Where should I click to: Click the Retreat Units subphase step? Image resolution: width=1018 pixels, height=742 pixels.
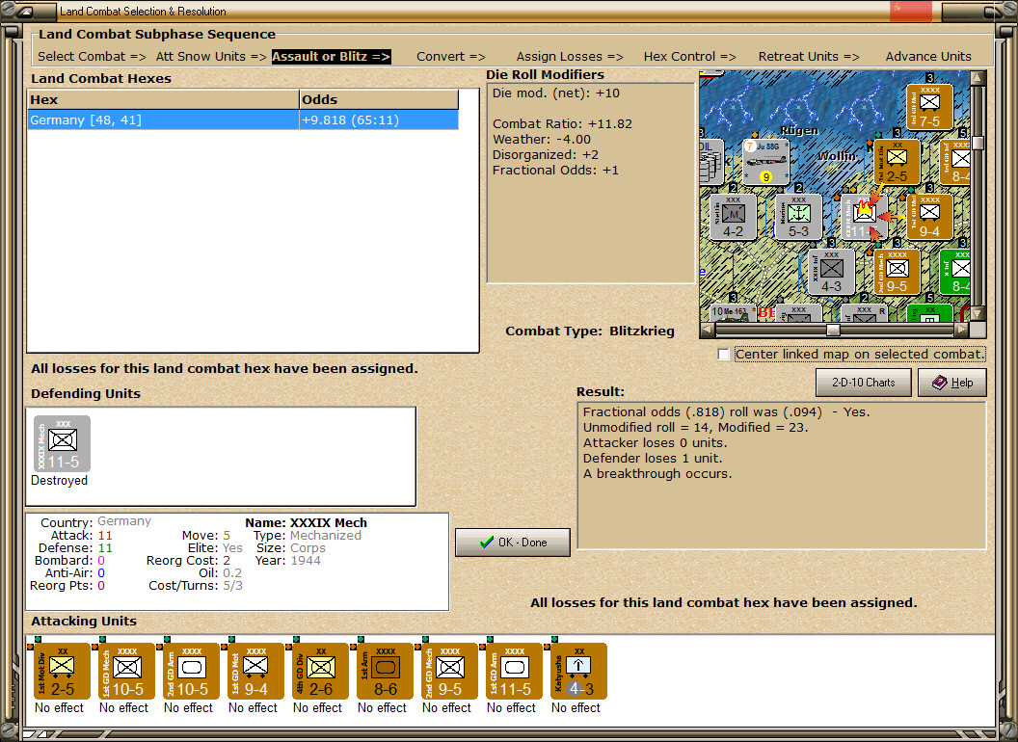pyautogui.click(x=808, y=57)
